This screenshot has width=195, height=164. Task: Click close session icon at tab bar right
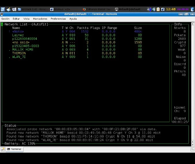pos(192,149)
